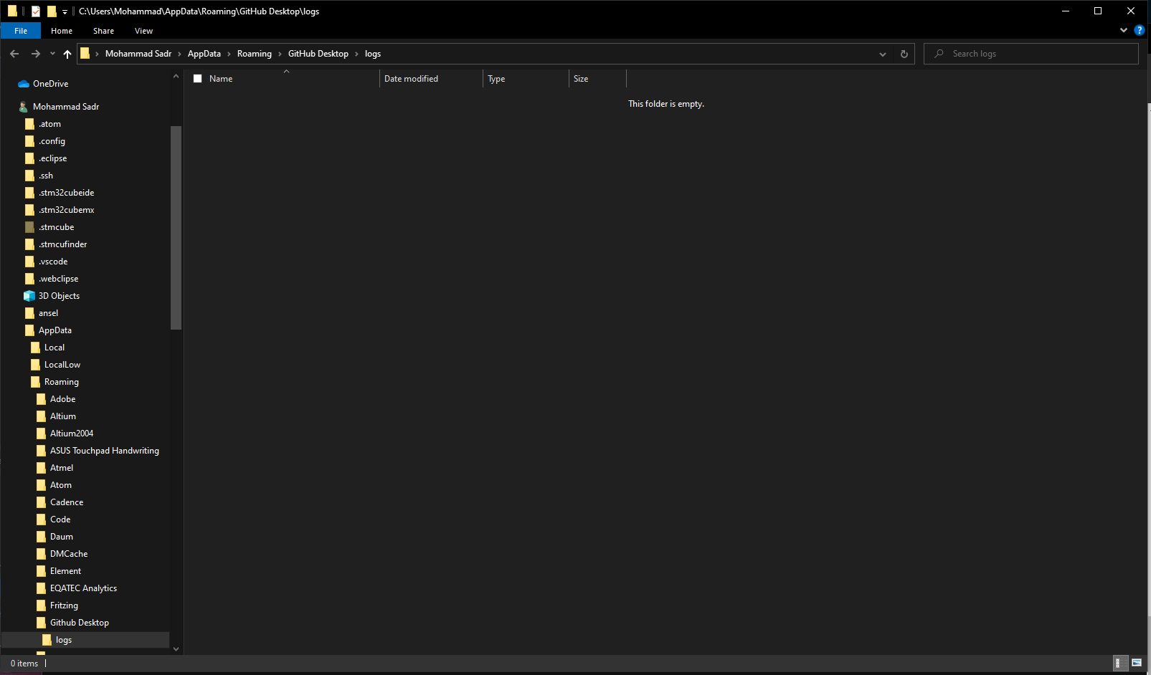Expand the ribbon with the chevron
This screenshot has width=1151, height=675.
point(1124,30)
